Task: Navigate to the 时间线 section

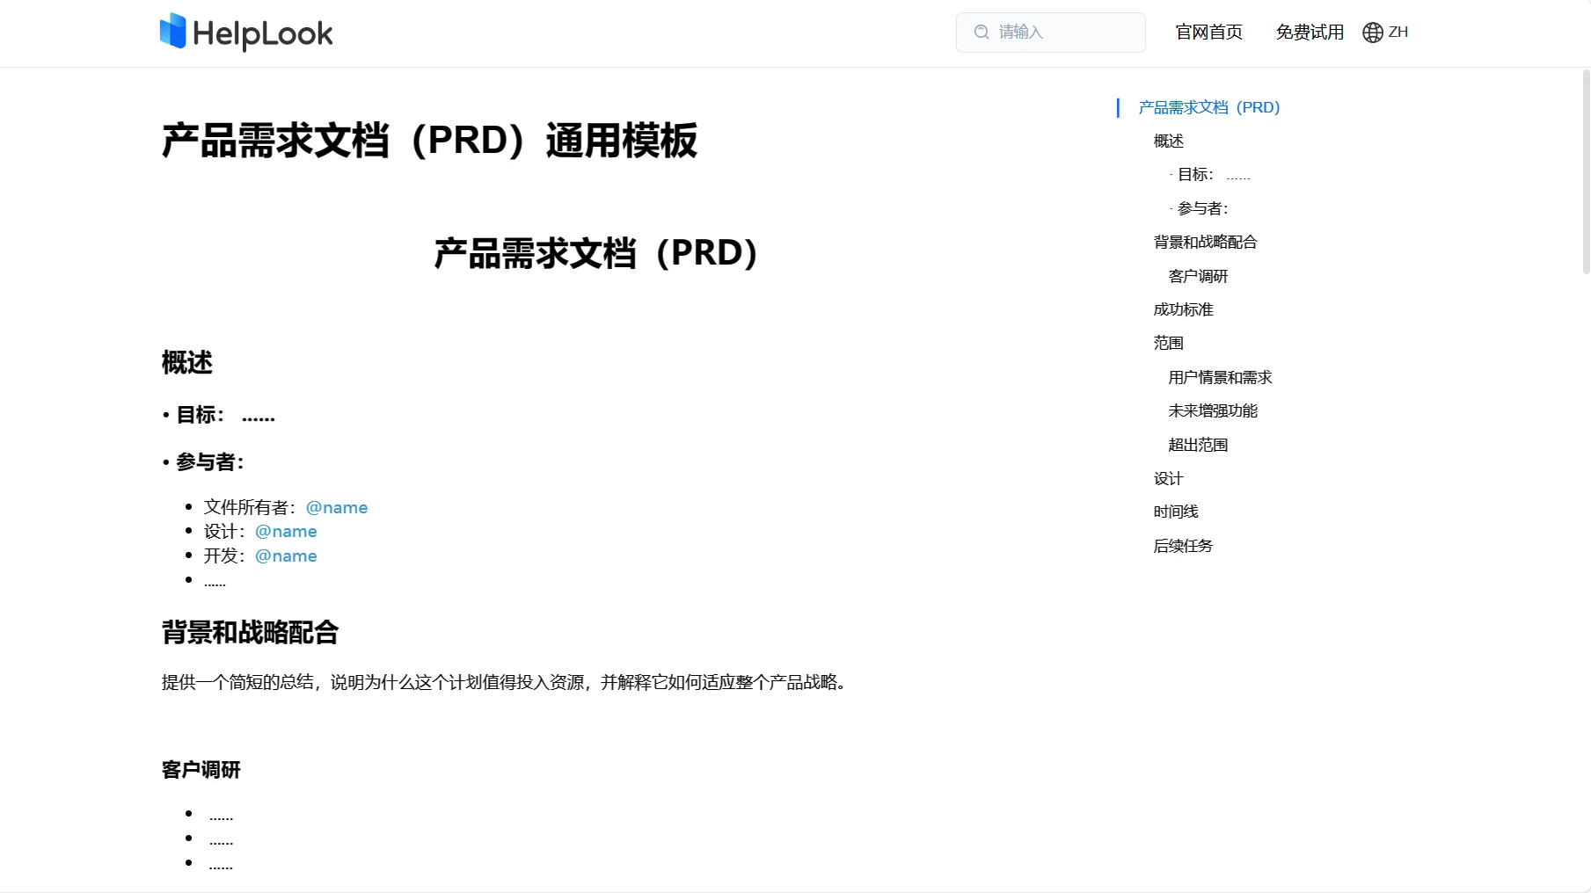Action: tap(1174, 512)
